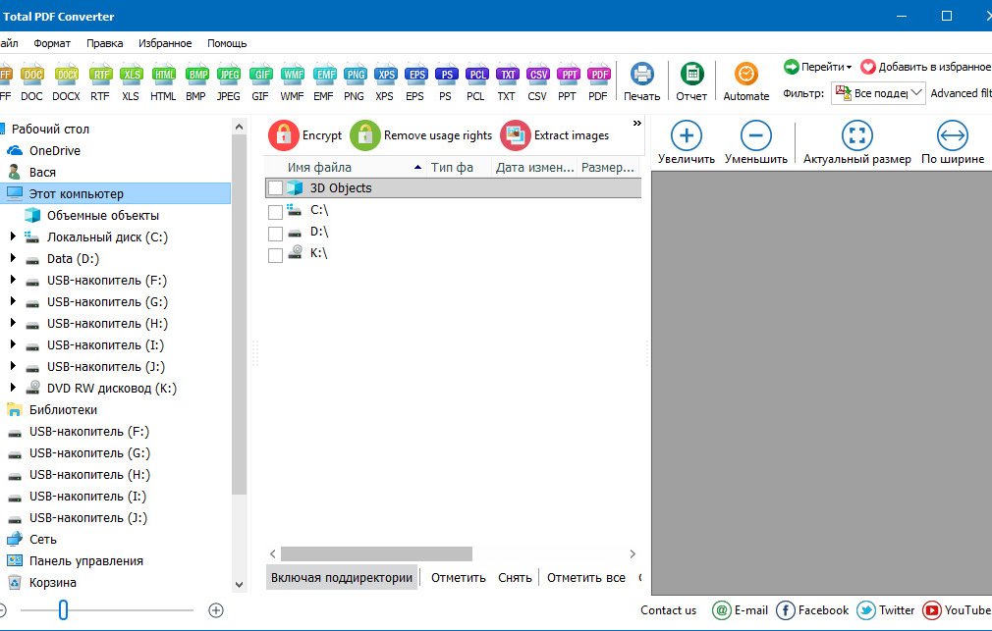Select the DOCX conversion icon

click(x=66, y=82)
